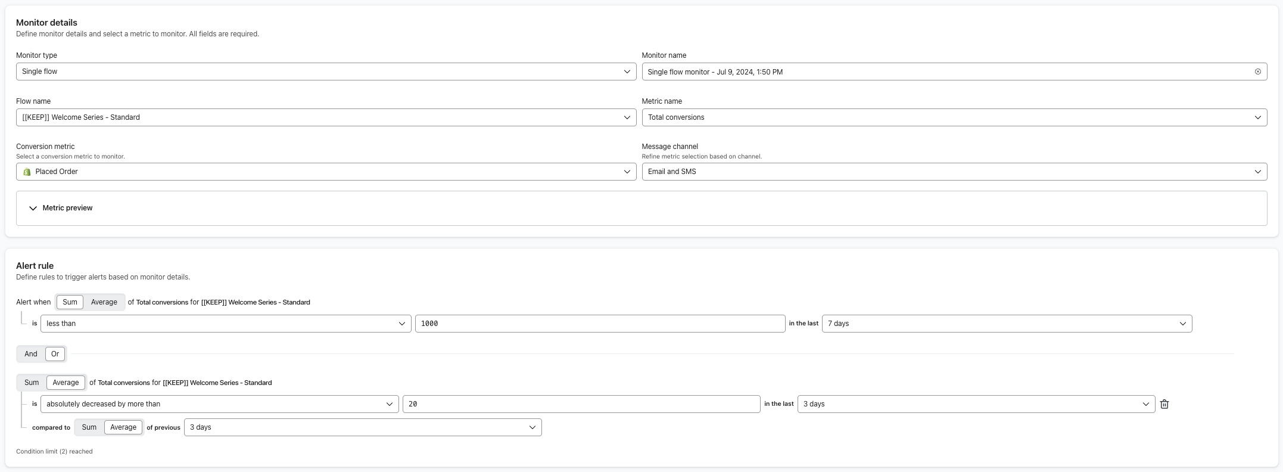Open the '7 days' time range dropdown
Viewport: 1283px width, 472px height.
pyautogui.click(x=1006, y=324)
